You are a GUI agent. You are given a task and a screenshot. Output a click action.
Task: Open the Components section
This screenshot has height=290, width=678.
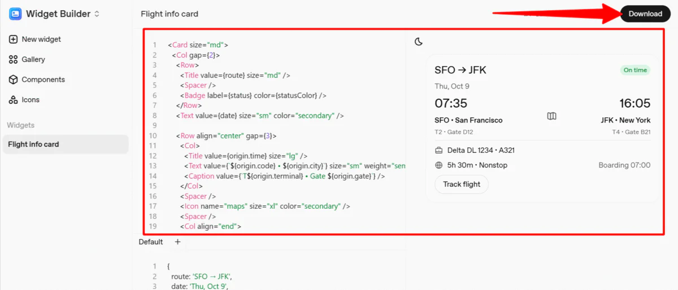click(x=37, y=80)
